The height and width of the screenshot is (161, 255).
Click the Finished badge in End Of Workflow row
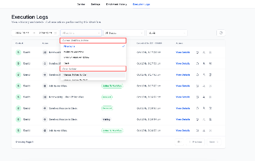coord(107,97)
